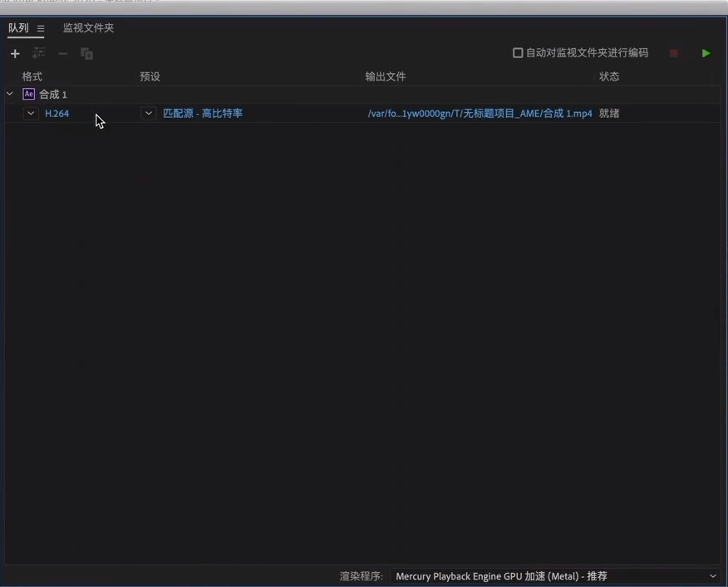728x587 pixels.
Task: Select the 合成 1 composition row
Action: 362,94
